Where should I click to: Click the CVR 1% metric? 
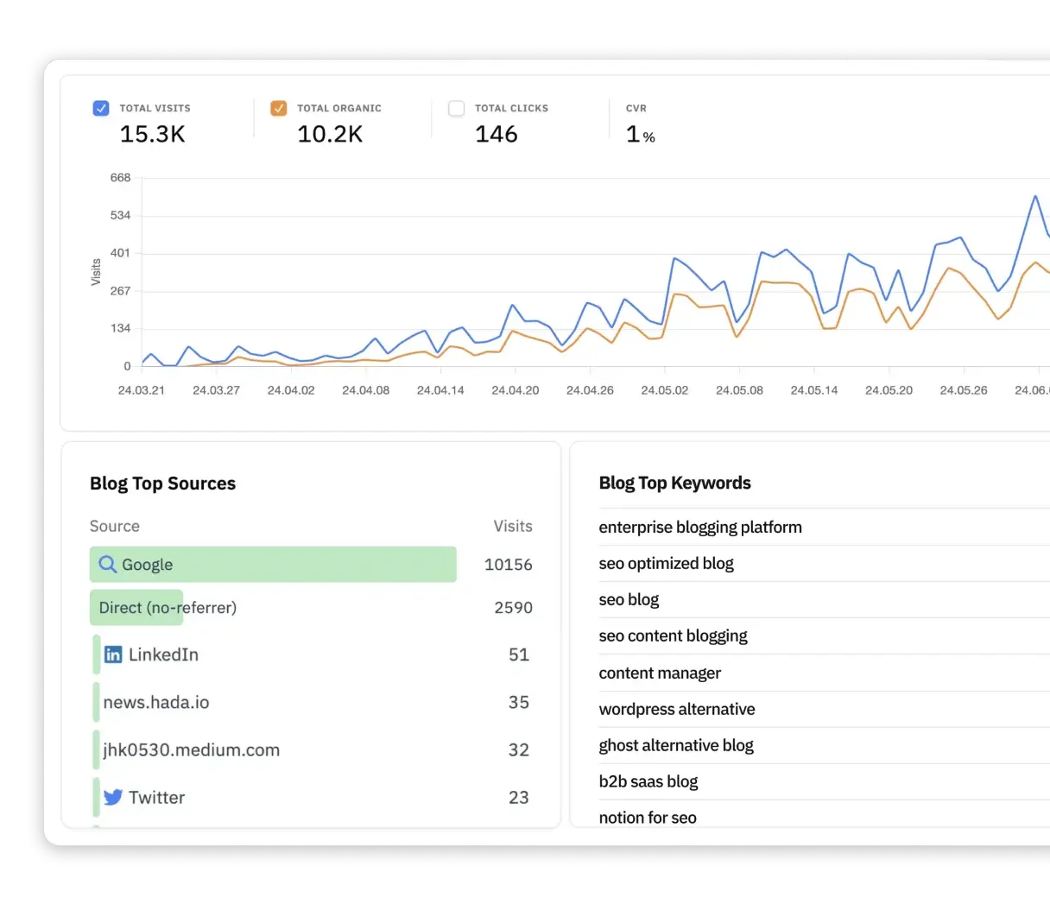(638, 134)
